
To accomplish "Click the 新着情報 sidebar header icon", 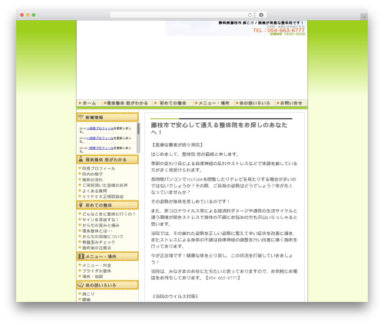I will [x=81, y=117].
